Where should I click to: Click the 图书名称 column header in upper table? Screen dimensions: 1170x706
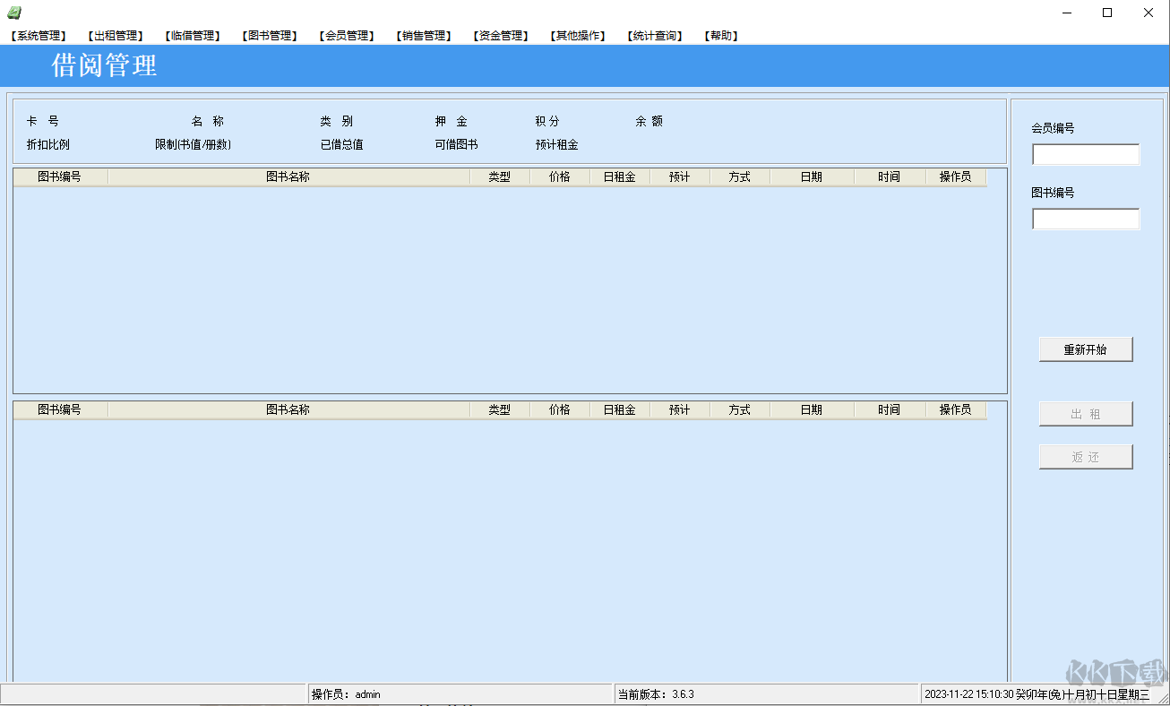coord(287,176)
